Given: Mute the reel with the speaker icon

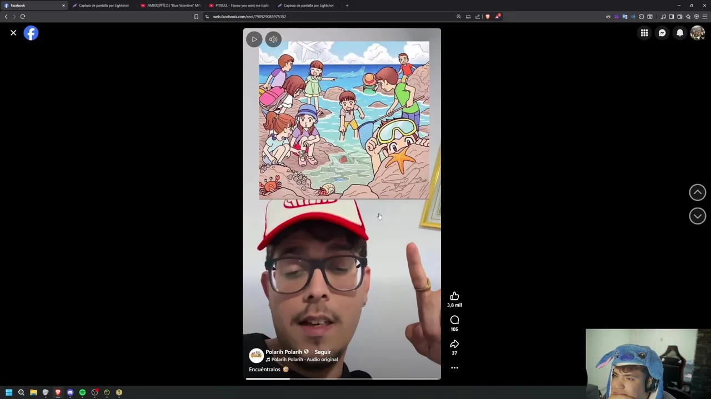Looking at the screenshot, I should [273, 39].
